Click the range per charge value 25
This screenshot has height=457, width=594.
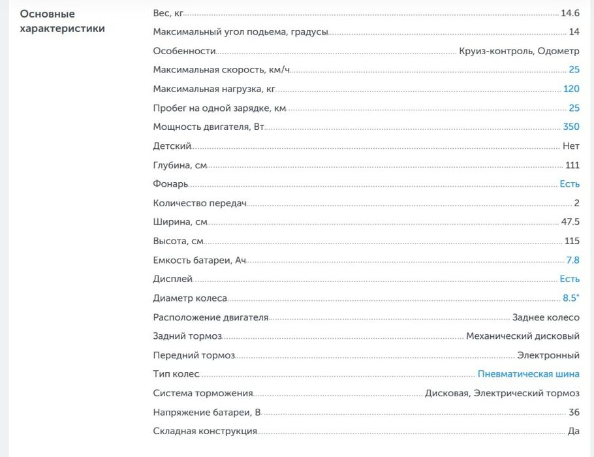(x=574, y=108)
